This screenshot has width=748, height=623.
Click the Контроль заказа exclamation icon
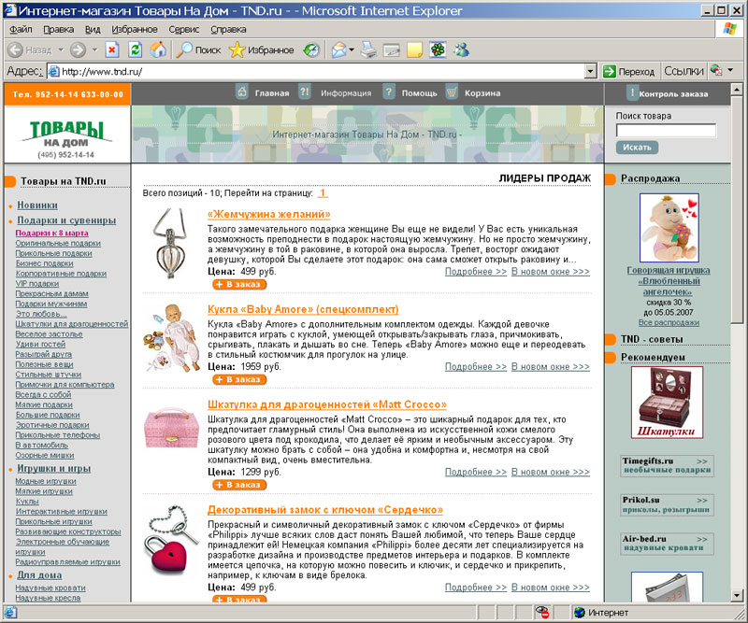632,92
